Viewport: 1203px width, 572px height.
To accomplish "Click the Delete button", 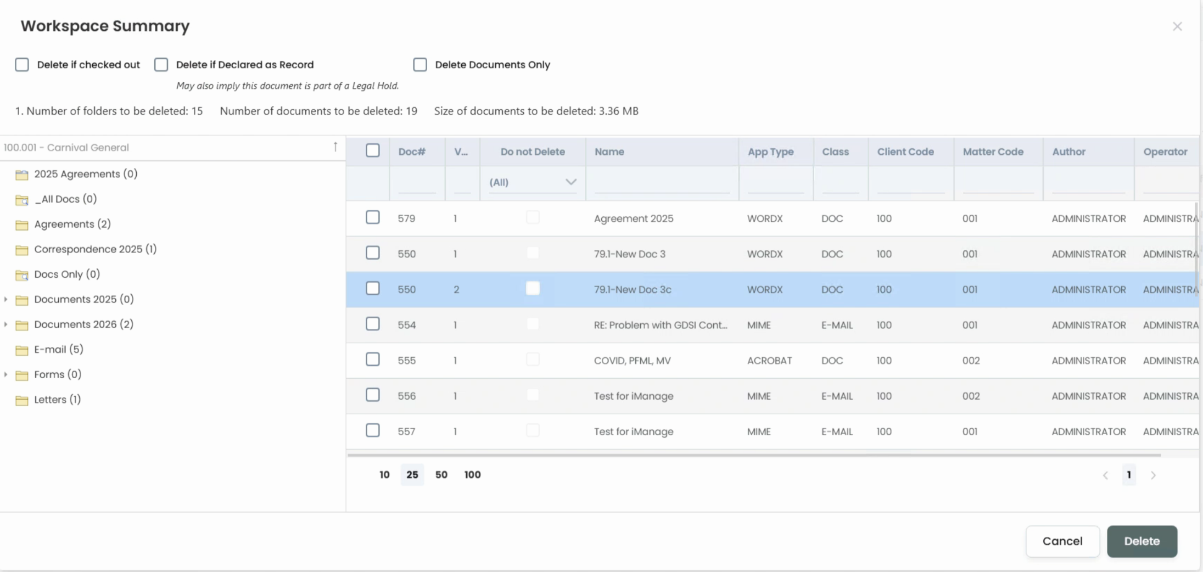I will click(1142, 541).
